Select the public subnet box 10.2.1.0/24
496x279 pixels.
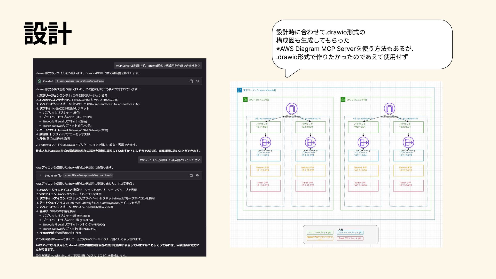click(x=363, y=127)
